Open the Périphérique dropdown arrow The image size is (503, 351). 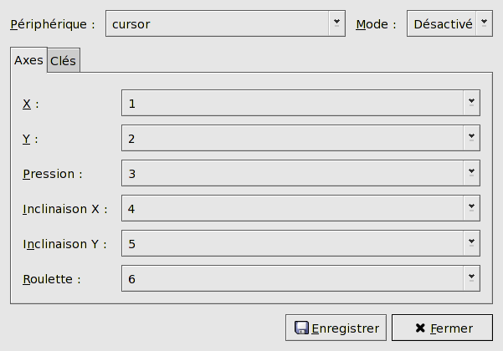[336, 23]
